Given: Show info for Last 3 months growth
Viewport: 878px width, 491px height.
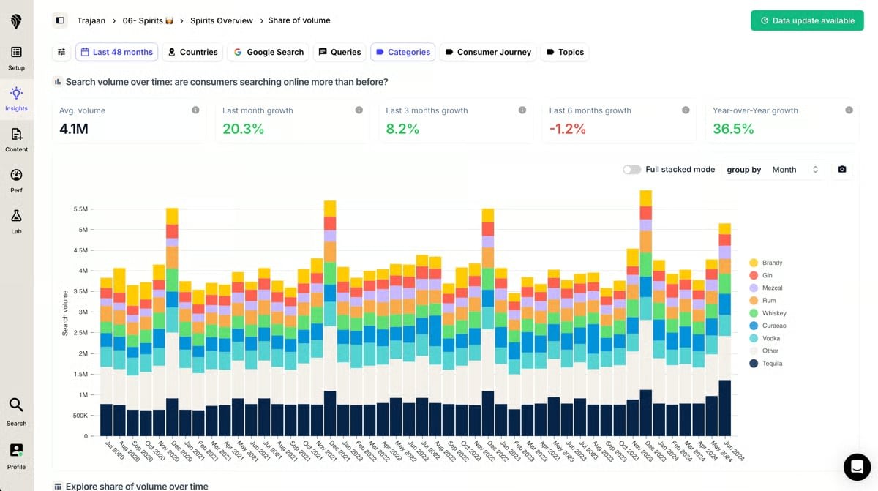Looking at the screenshot, I should 522,110.
